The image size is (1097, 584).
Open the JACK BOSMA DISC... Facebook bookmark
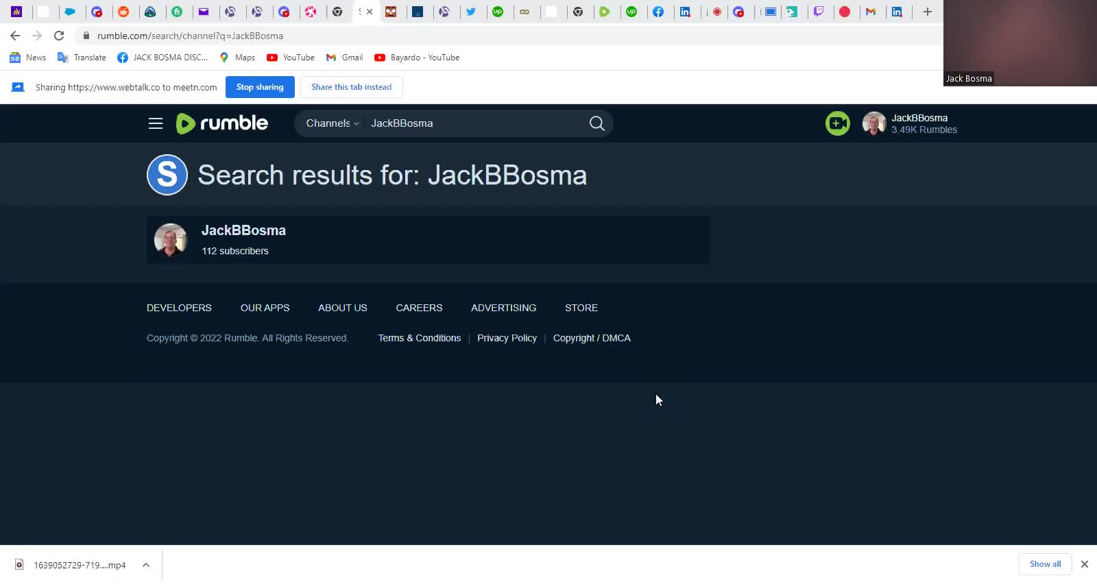tap(162, 58)
